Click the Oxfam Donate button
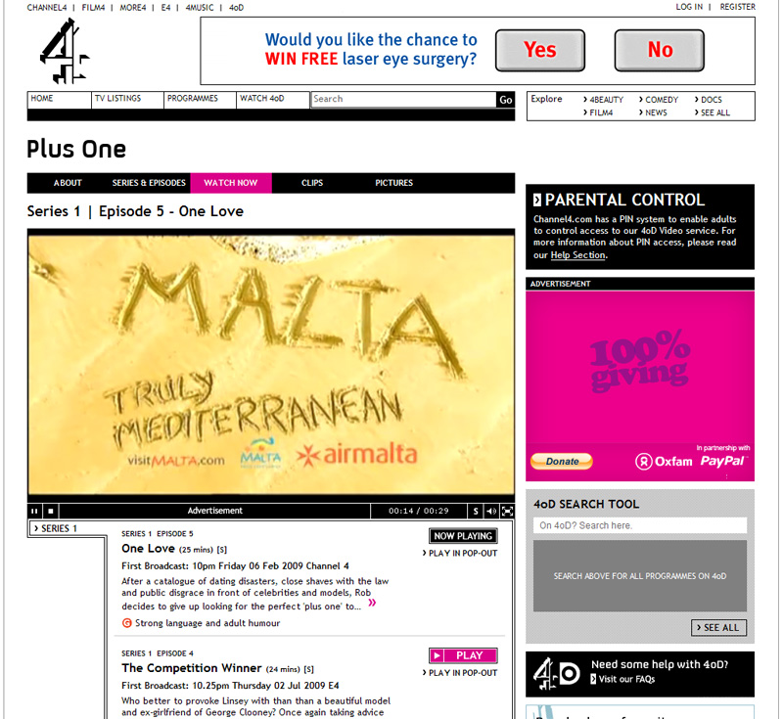 click(561, 461)
